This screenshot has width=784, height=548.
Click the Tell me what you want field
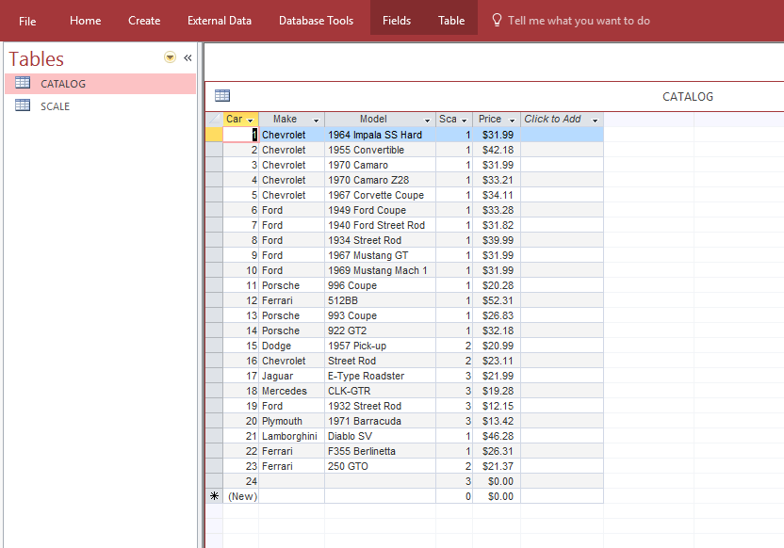[579, 21]
